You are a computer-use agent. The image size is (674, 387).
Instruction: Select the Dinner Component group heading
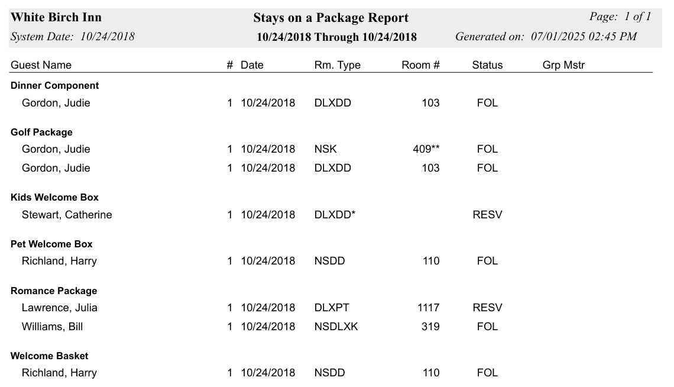click(x=54, y=86)
